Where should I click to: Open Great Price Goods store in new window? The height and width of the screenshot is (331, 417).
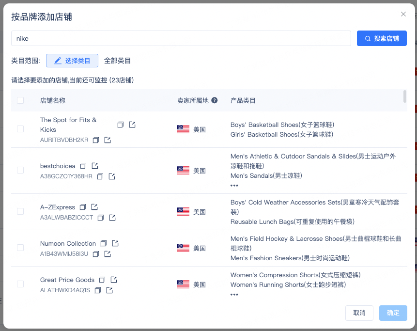114,280
